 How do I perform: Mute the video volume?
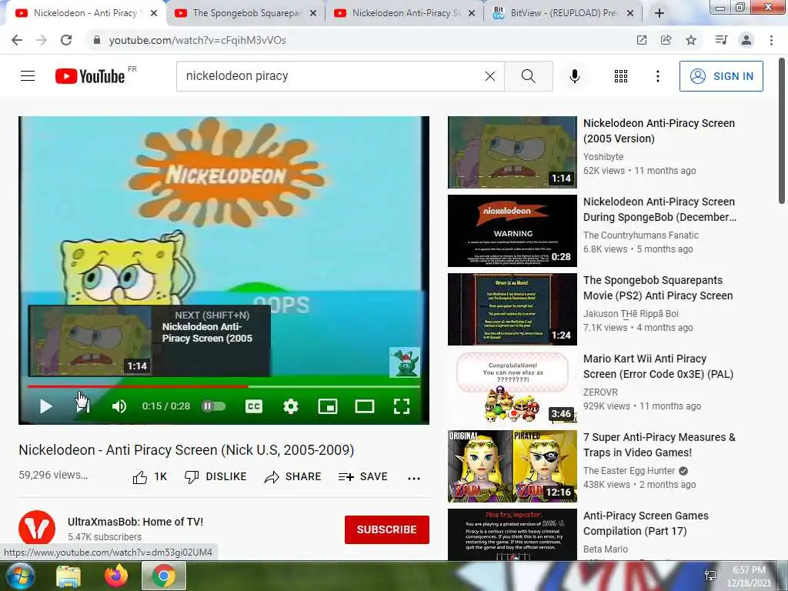tap(119, 406)
